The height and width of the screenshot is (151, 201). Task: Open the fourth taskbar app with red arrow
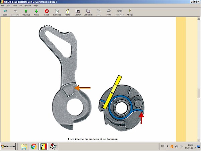pyautogui.click(x=53, y=146)
